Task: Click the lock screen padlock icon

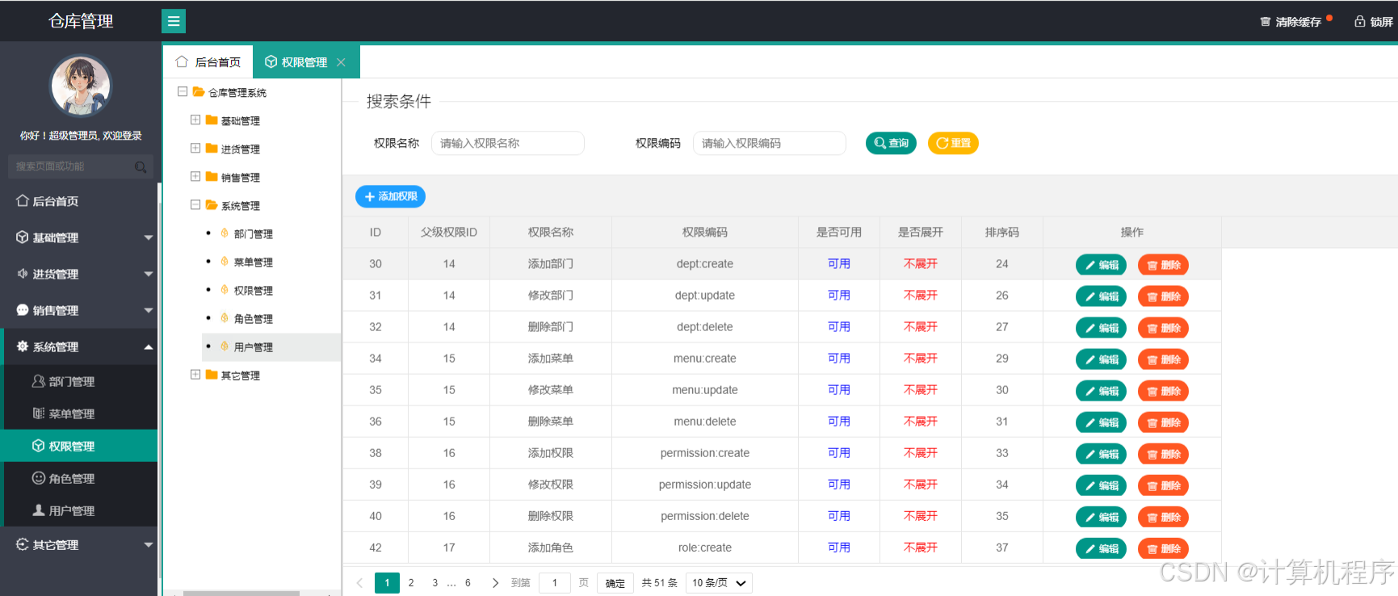Action: point(1360,21)
